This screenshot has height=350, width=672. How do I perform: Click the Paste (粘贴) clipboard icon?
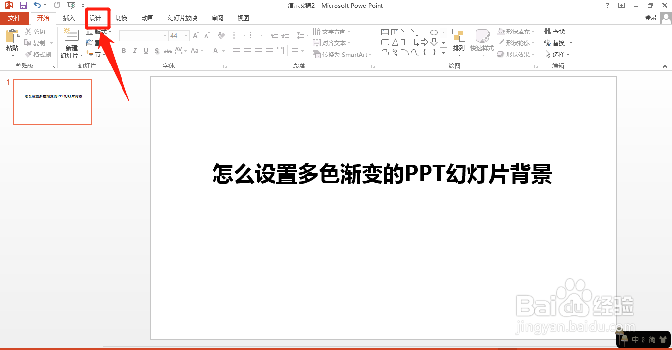tap(12, 35)
